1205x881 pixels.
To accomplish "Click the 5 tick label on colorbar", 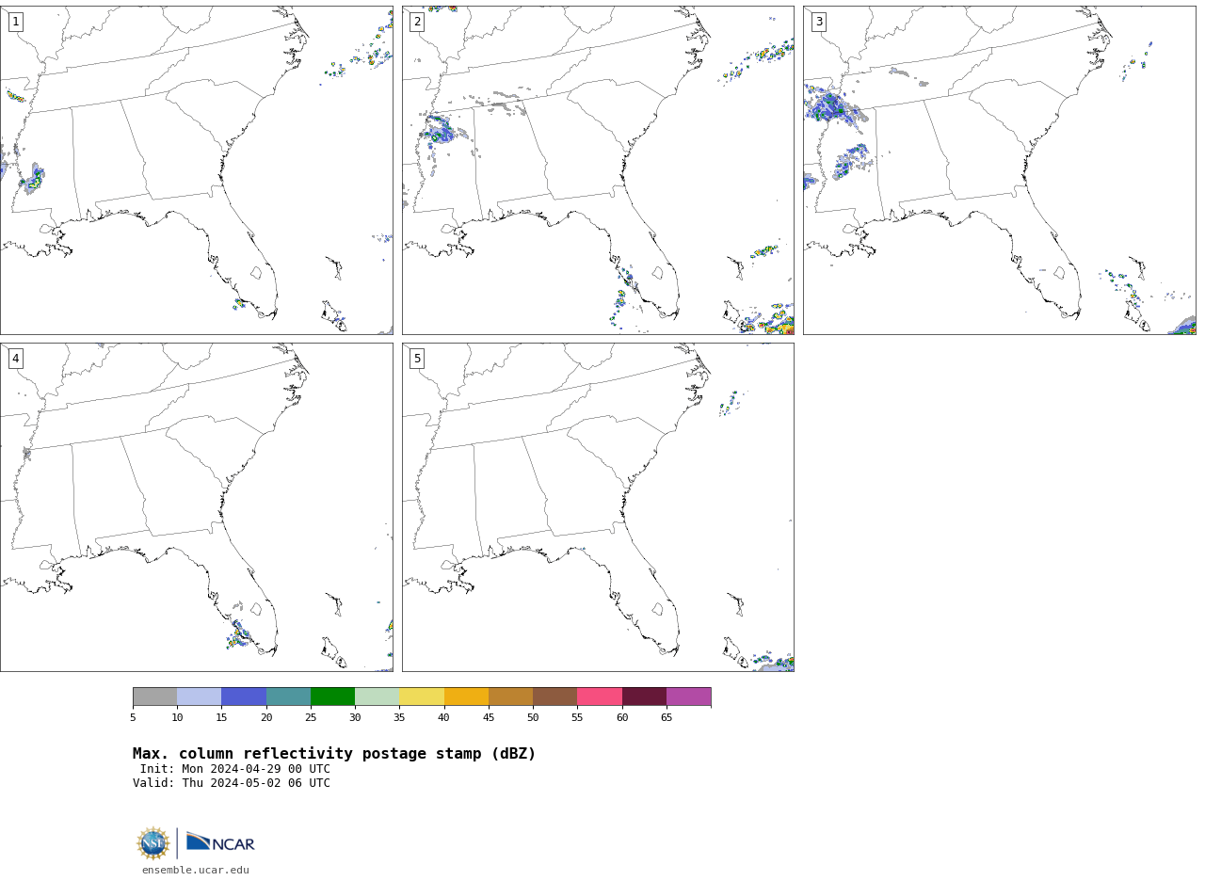I will tap(133, 718).
